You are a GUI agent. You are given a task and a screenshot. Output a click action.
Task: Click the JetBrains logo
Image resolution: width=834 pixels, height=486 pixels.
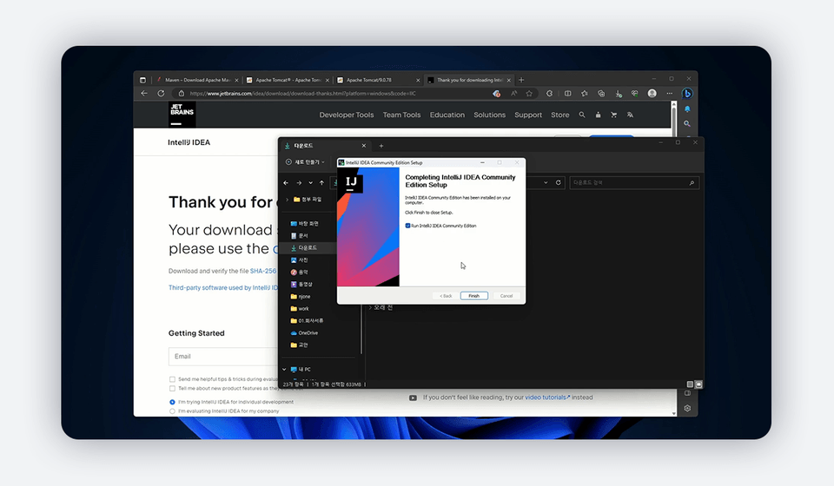point(182,115)
